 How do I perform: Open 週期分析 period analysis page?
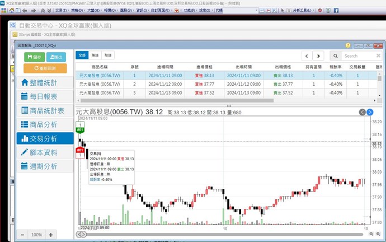point(46,166)
